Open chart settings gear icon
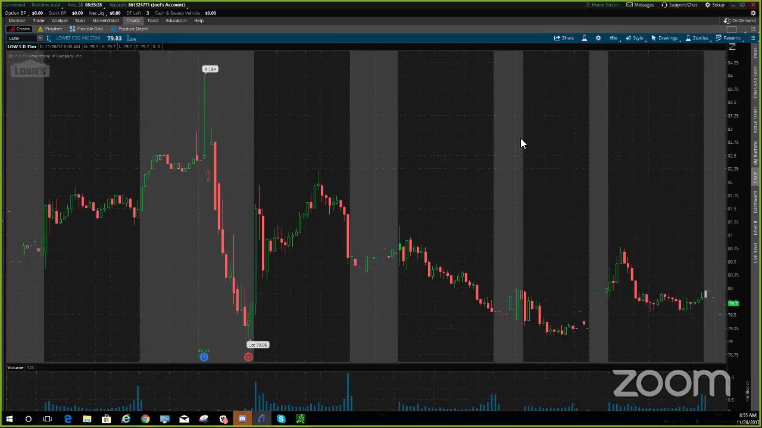 [598, 38]
